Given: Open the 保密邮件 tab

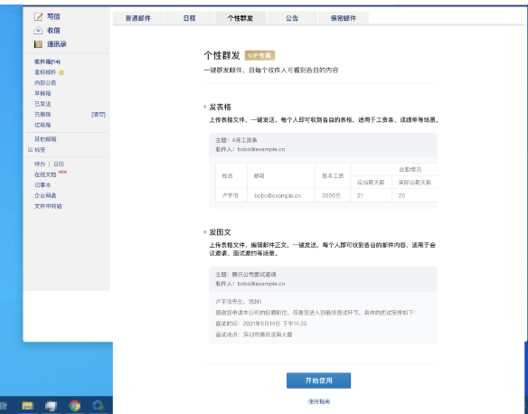Looking at the screenshot, I should click(x=344, y=18).
